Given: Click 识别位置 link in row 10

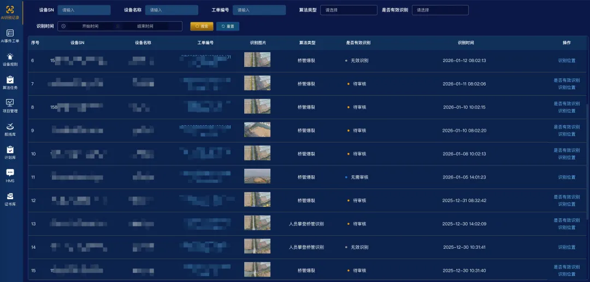Looking at the screenshot, I should [x=567, y=157].
